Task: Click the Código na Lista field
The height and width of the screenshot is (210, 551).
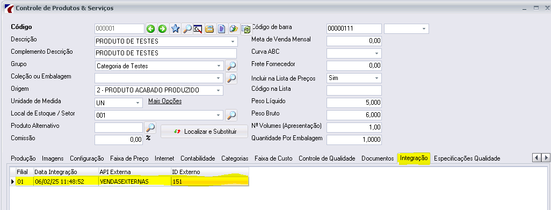Action: (354, 90)
